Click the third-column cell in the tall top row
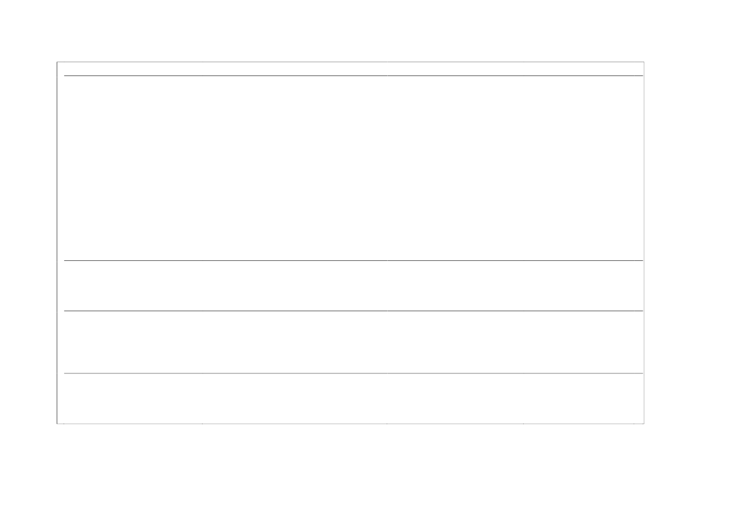Viewport: 736px width, 520px height. coord(455,168)
